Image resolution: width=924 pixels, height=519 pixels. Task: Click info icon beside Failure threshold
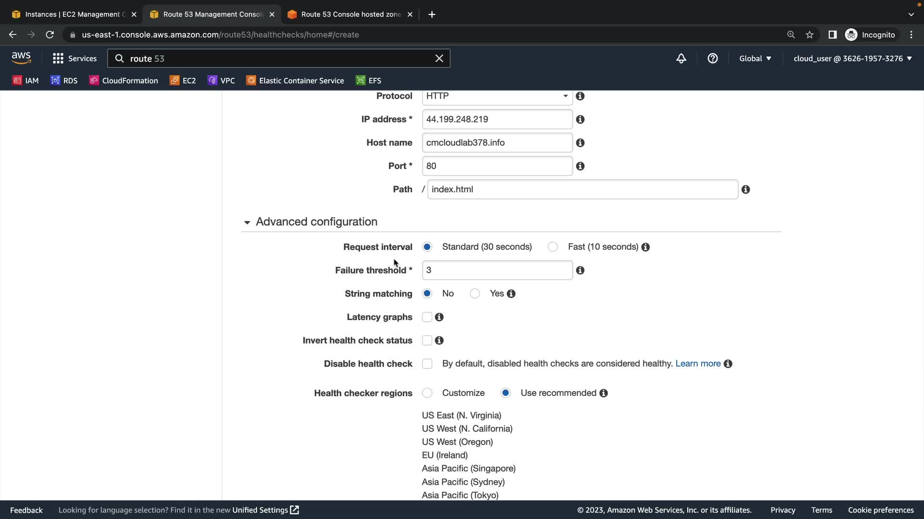point(580,271)
